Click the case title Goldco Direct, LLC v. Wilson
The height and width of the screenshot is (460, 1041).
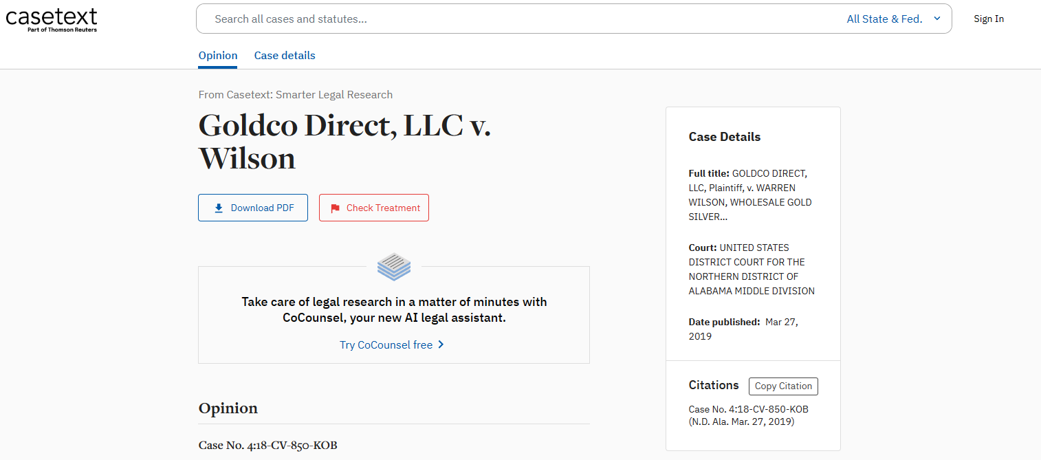pos(344,142)
